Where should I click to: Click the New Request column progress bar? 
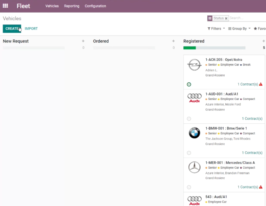[x=34, y=48]
